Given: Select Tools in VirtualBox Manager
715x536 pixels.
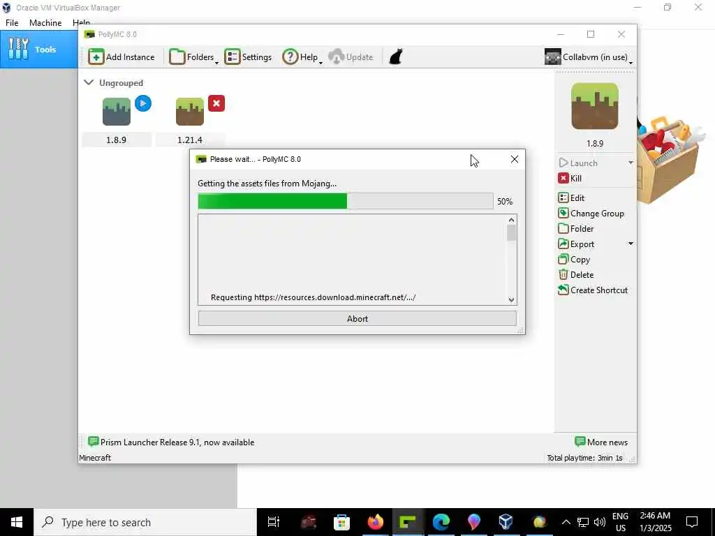Looking at the screenshot, I should (x=39, y=50).
